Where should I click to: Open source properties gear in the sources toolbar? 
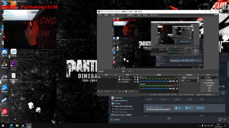(126, 91)
